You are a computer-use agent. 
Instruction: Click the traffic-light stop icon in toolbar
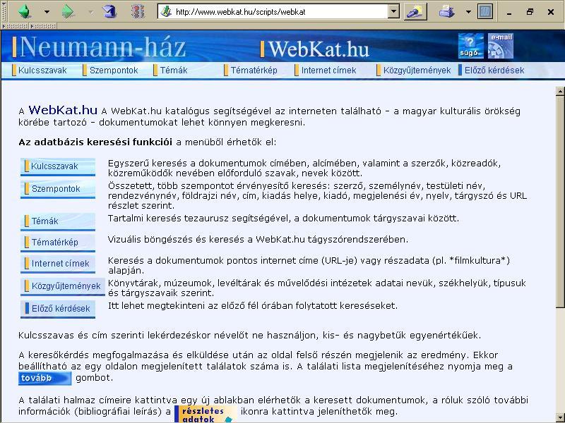(138, 12)
